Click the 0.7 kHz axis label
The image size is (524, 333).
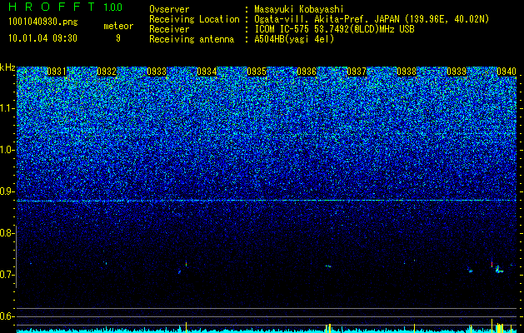click(x=6, y=275)
